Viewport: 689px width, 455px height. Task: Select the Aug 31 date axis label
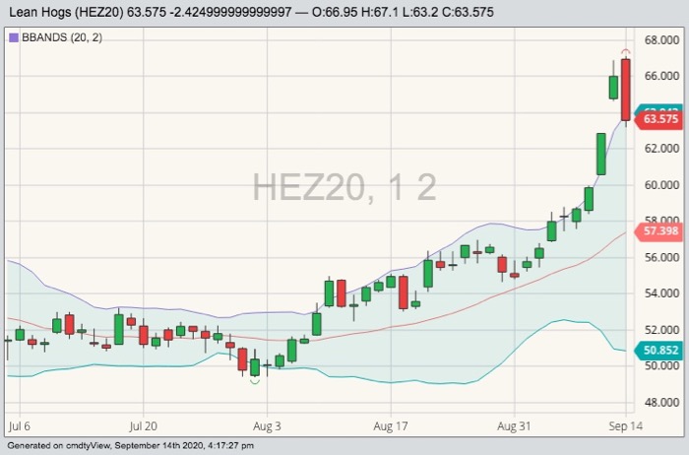514,427
